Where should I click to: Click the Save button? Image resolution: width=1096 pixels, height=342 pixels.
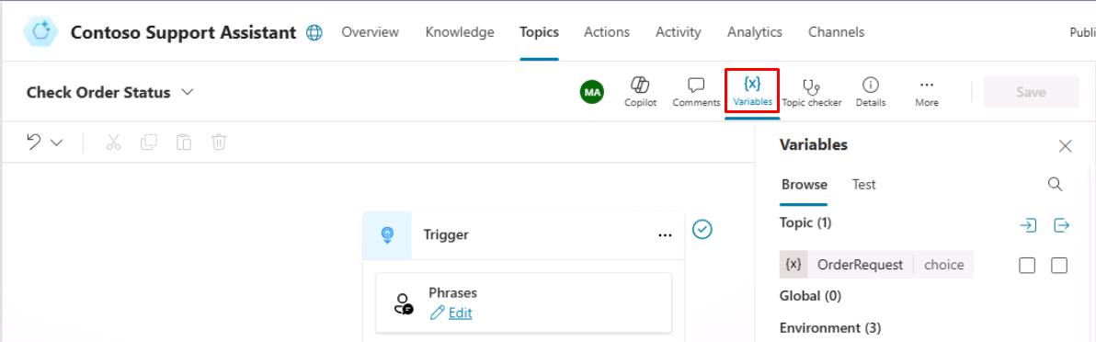coord(1031,92)
